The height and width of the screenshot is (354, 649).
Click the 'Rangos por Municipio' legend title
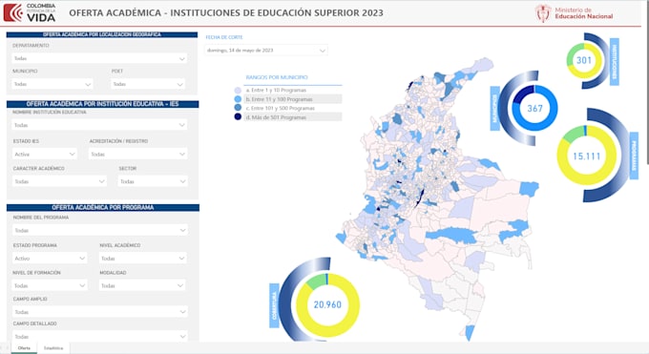point(277,77)
